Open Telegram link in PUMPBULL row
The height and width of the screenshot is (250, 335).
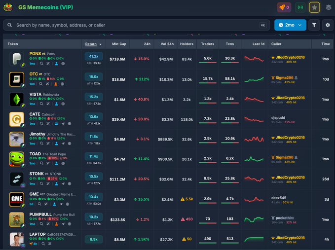[63, 224]
